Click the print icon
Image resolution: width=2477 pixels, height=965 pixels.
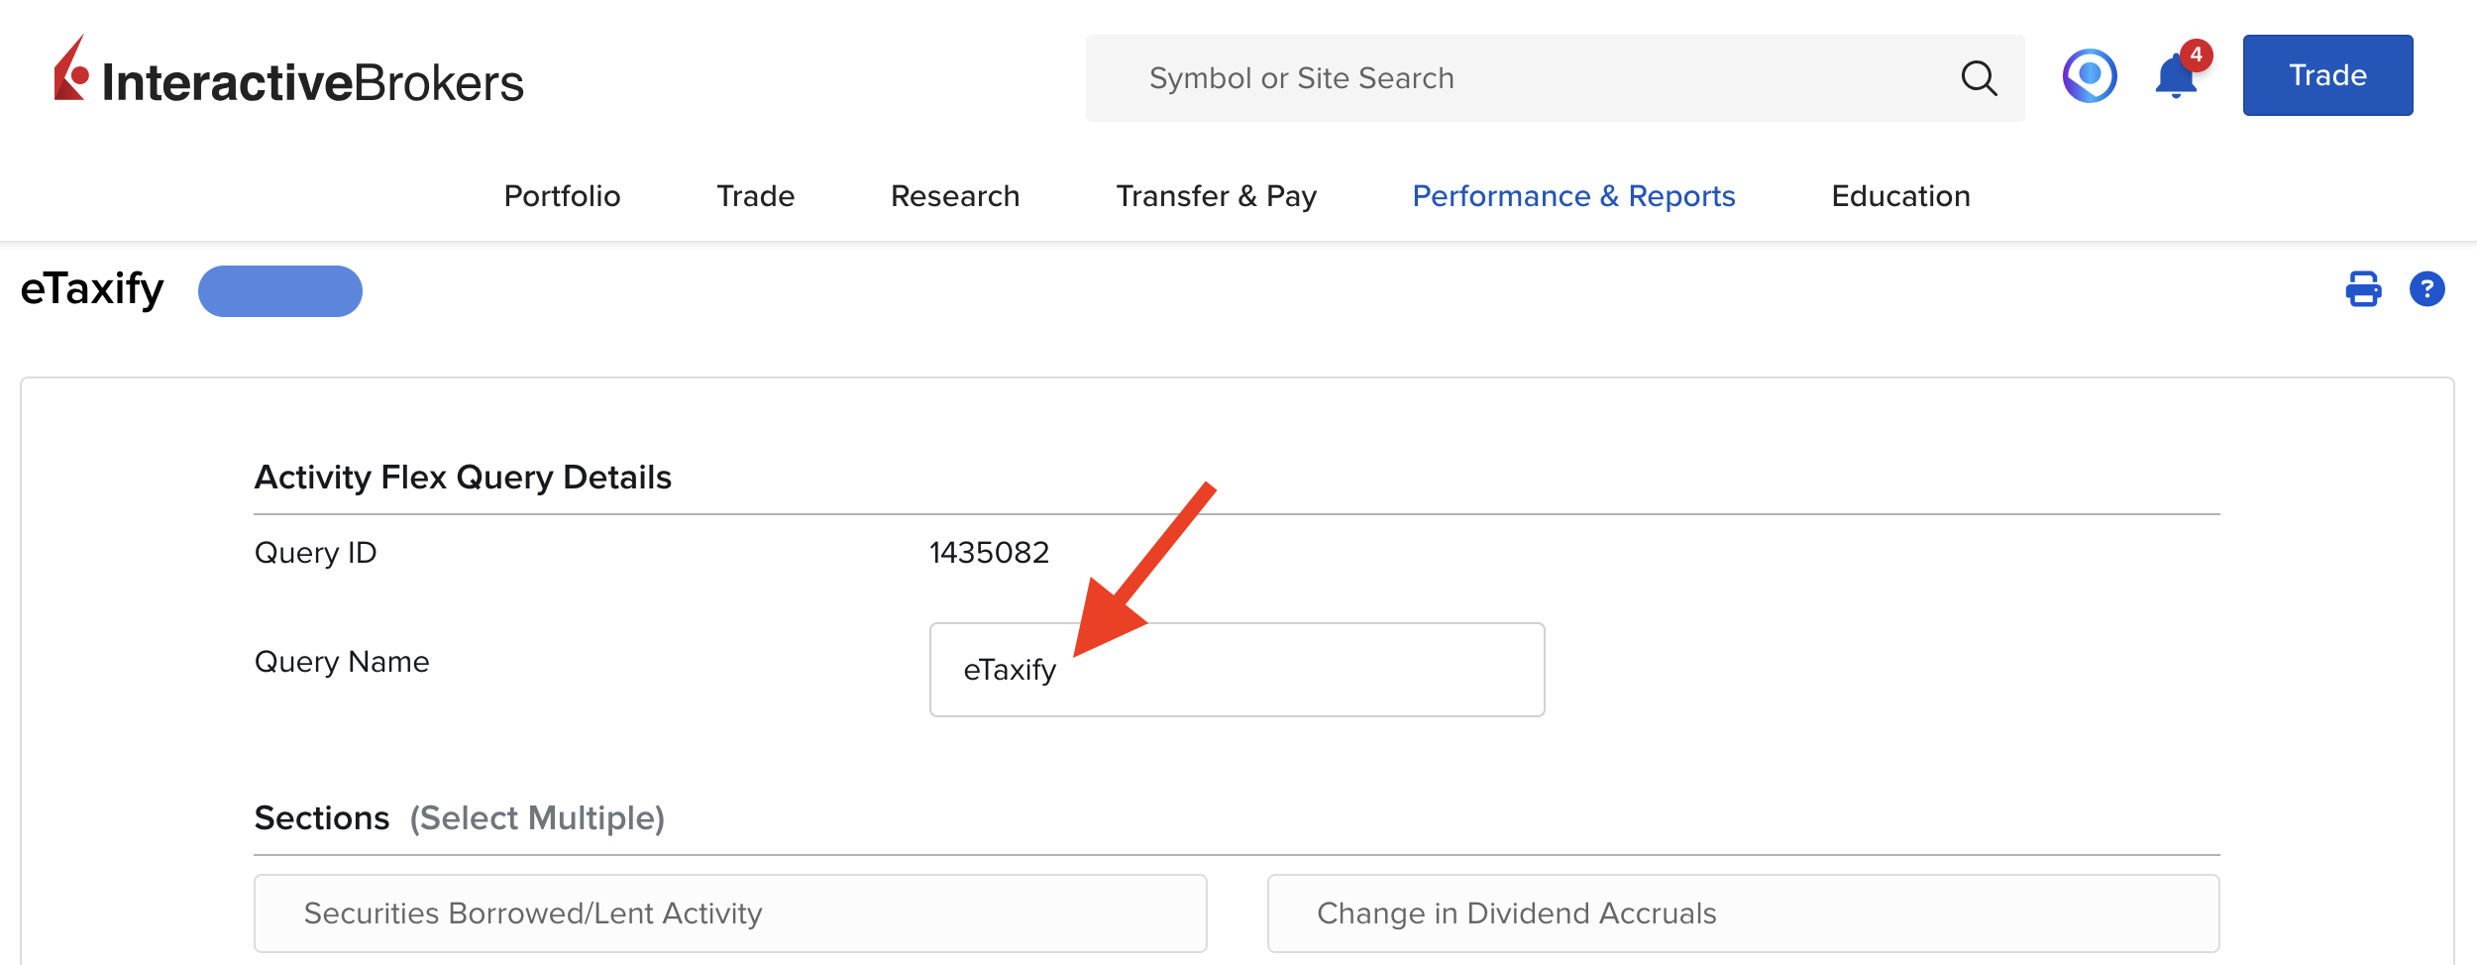(2363, 289)
